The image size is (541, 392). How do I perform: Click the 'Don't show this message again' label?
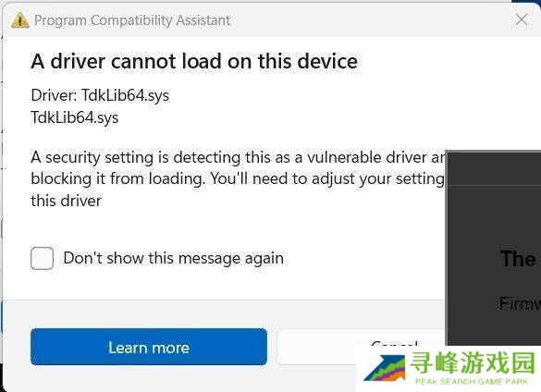point(174,258)
